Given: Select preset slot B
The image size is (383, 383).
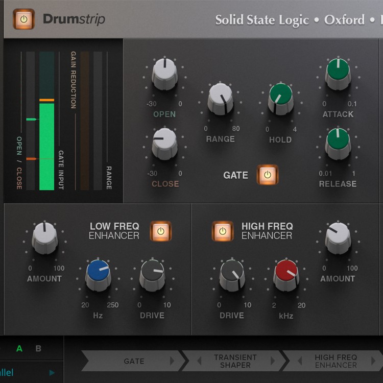Looking at the screenshot, I should (38, 349).
